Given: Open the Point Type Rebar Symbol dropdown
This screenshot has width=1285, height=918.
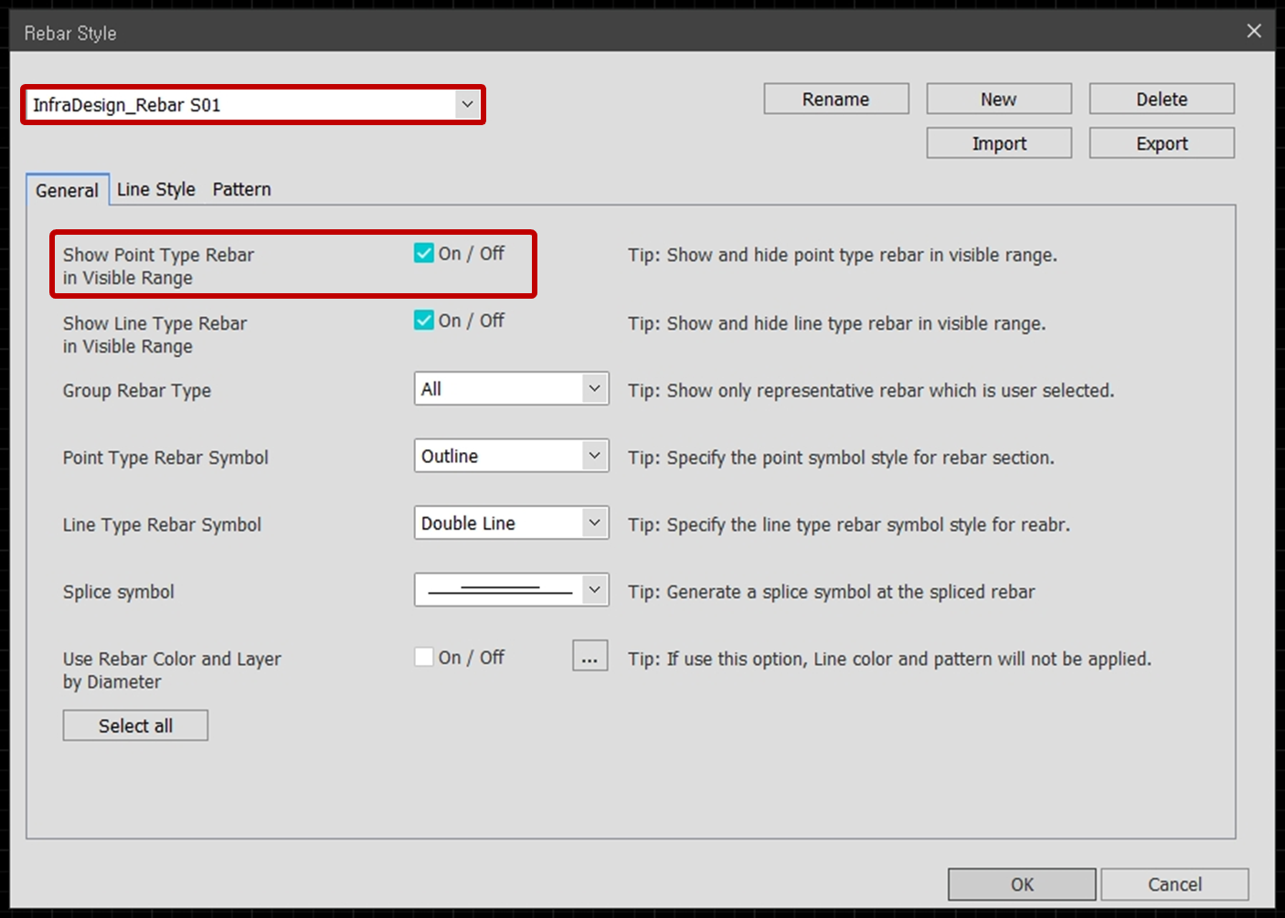Looking at the screenshot, I should click(592, 455).
